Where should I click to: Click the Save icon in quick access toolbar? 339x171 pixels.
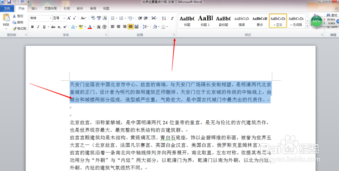click(9, 2)
